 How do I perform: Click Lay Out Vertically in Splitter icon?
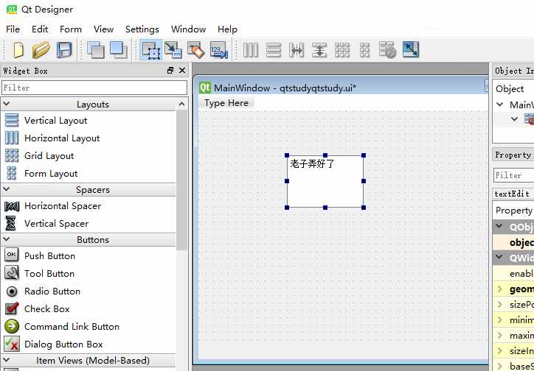(x=319, y=50)
